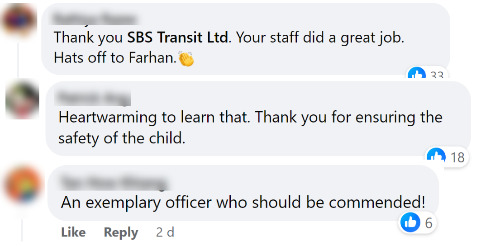Open avatar of the Heartwarming comment author
The height and width of the screenshot is (246, 481).
tap(22, 99)
